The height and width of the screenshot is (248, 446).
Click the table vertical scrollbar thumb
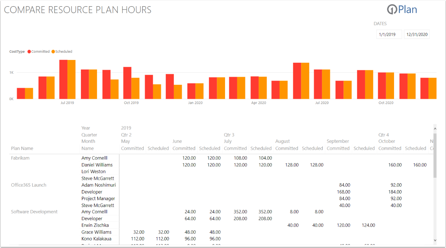pos(435,156)
